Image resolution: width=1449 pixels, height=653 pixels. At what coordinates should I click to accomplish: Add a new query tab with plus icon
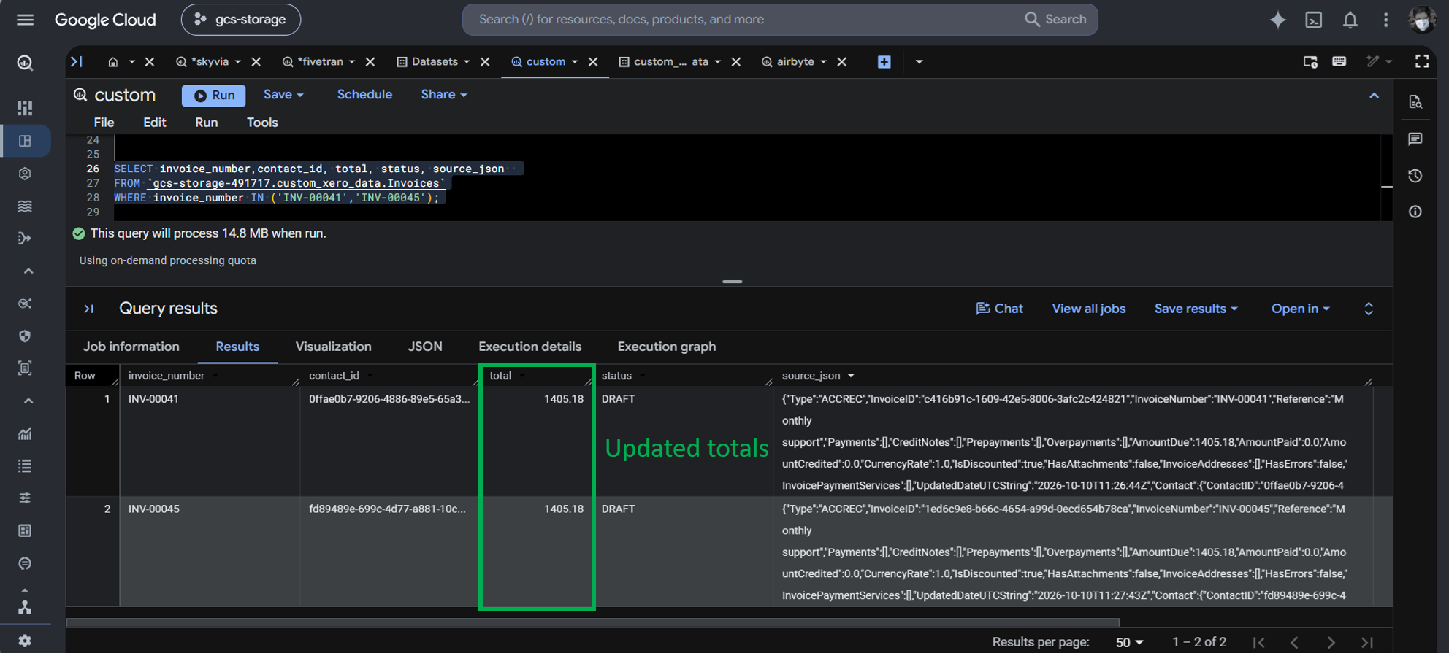coord(884,62)
